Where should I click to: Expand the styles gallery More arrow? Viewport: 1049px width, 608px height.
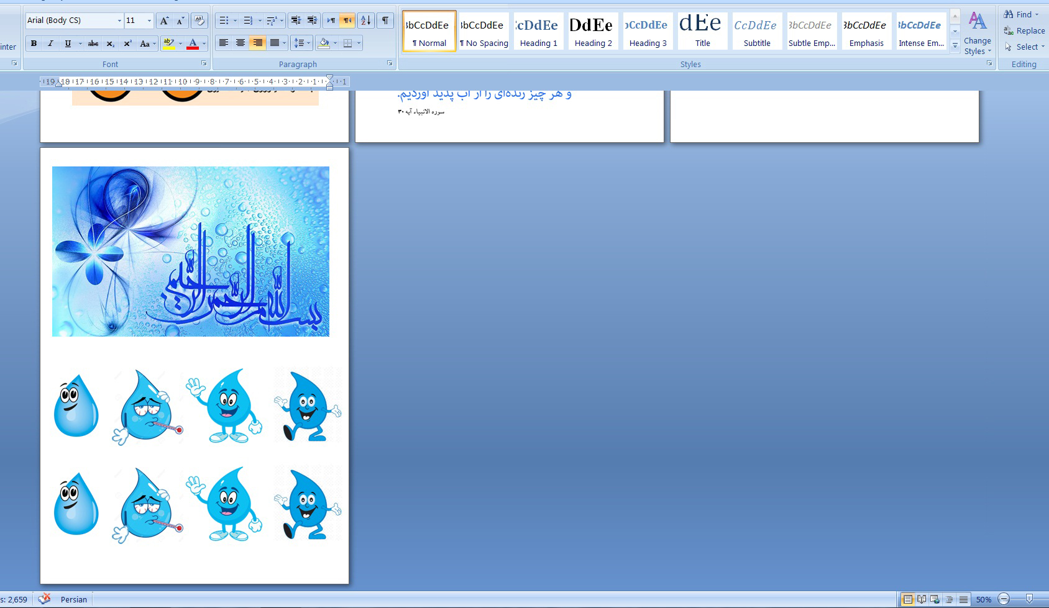click(955, 45)
